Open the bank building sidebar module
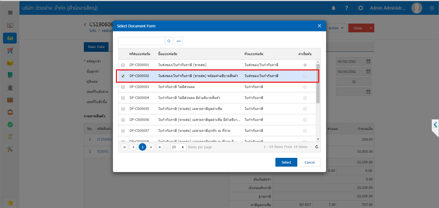This screenshot has height=208, width=439. coord(10,88)
